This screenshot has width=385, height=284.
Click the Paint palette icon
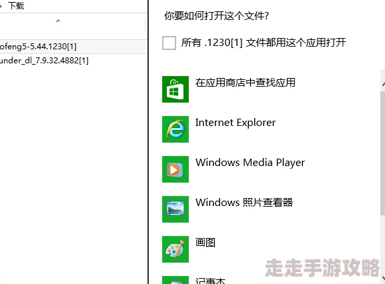coord(175,249)
